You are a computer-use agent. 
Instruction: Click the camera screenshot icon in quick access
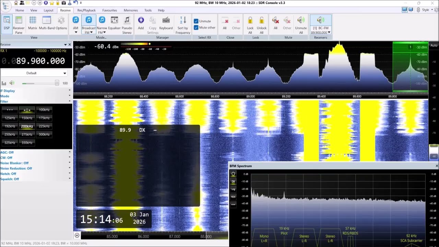click(x=63, y=3)
